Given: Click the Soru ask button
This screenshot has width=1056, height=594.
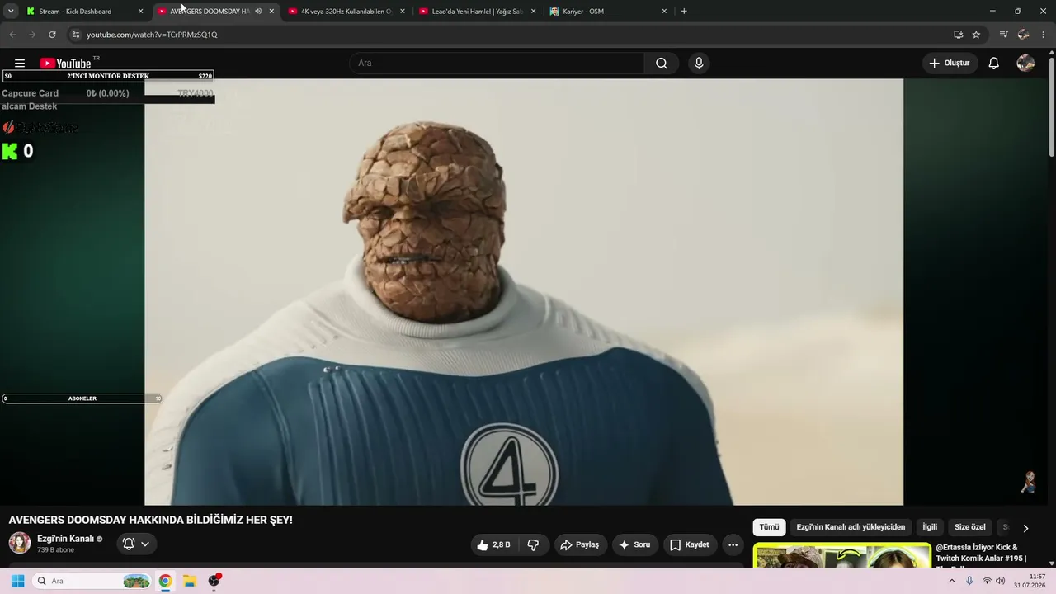Looking at the screenshot, I should coord(635,544).
